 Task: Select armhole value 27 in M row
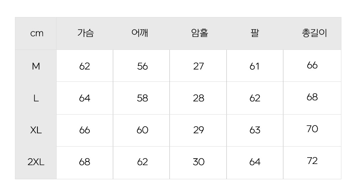tap(199, 66)
